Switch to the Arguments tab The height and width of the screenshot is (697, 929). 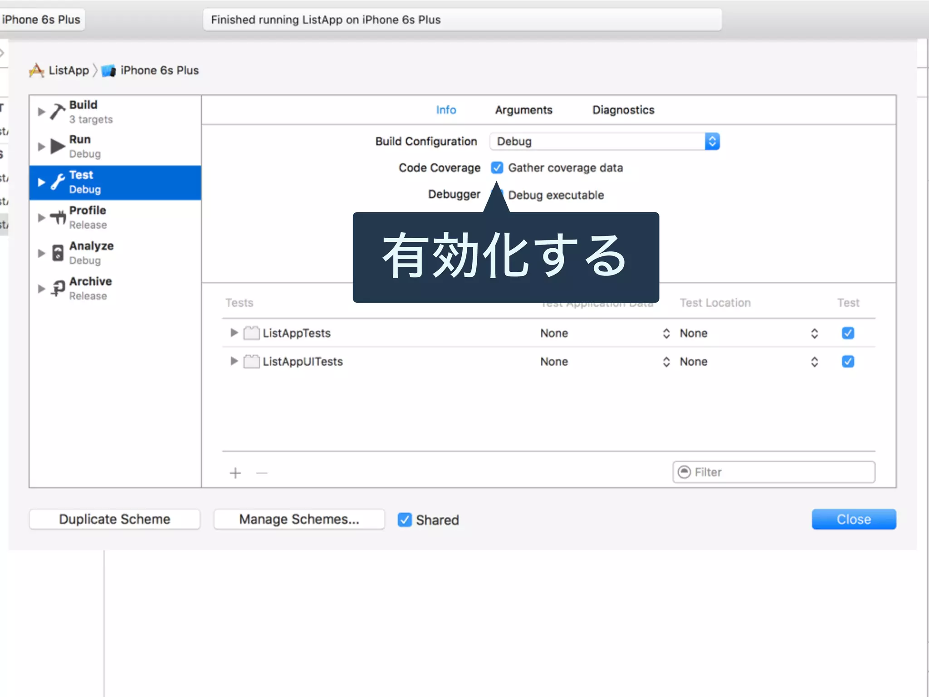(523, 110)
